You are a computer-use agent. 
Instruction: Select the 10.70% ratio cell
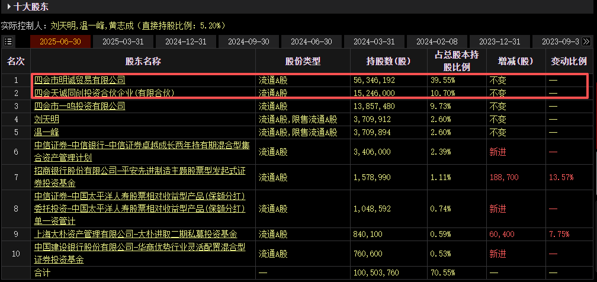coord(442,93)
